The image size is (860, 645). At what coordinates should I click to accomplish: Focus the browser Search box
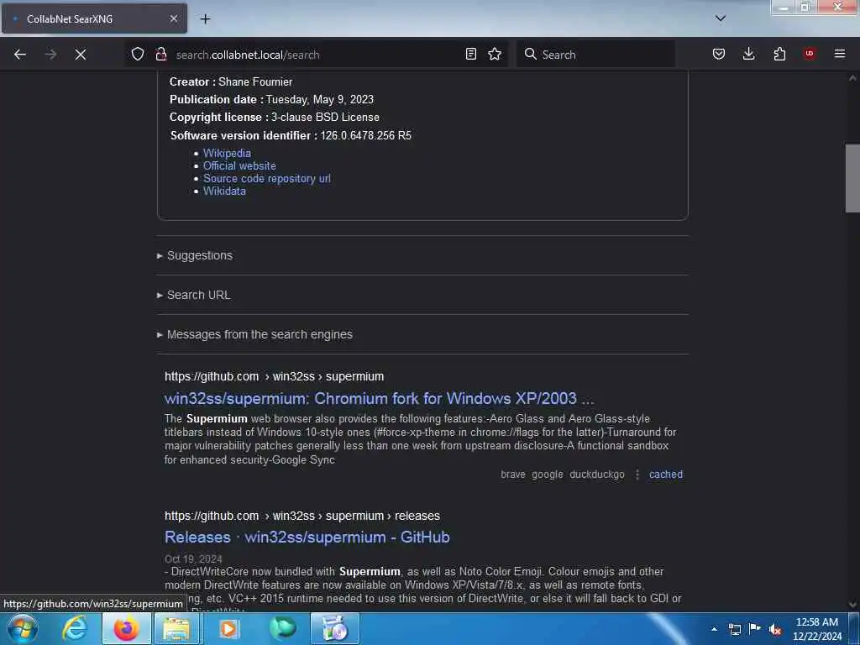pos(595,55)
